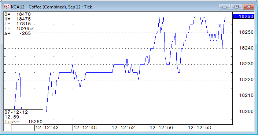Click the highlighted 18260 current price label
Viewport: 258px width, 135px height.
pos(243,17)
